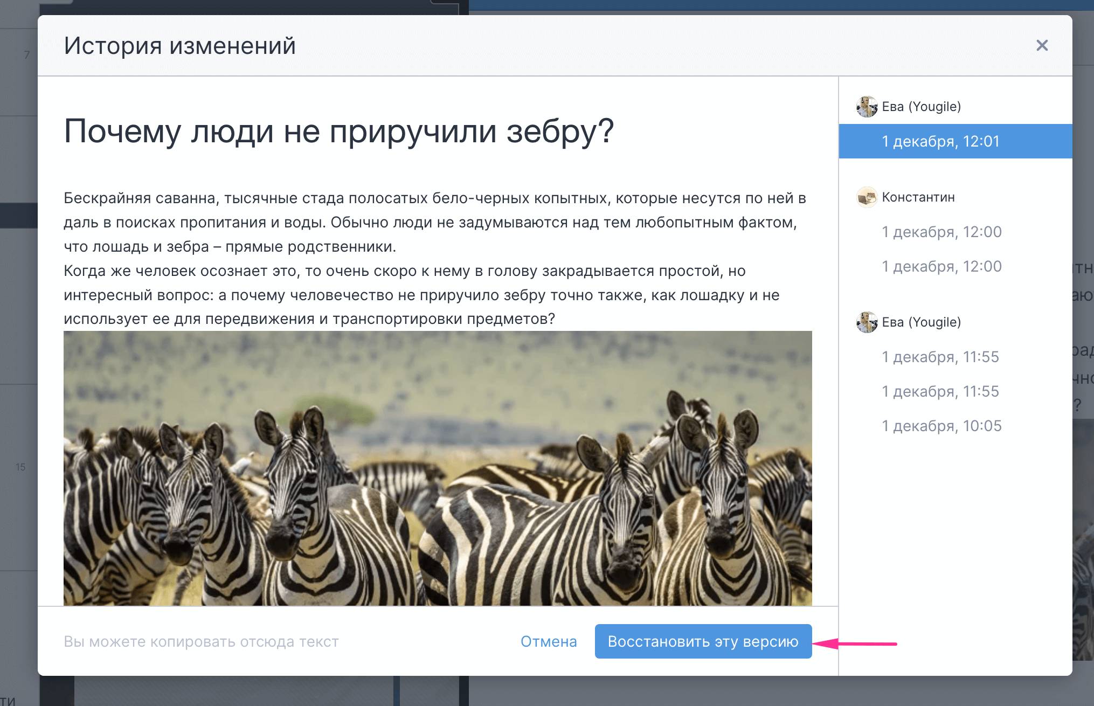Select the lower 12:00 version under Константин
1094x706 pixels.
pos(941,266)
